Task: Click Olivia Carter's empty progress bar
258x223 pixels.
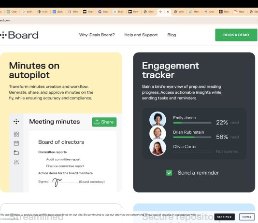Action: coord(192,152)
